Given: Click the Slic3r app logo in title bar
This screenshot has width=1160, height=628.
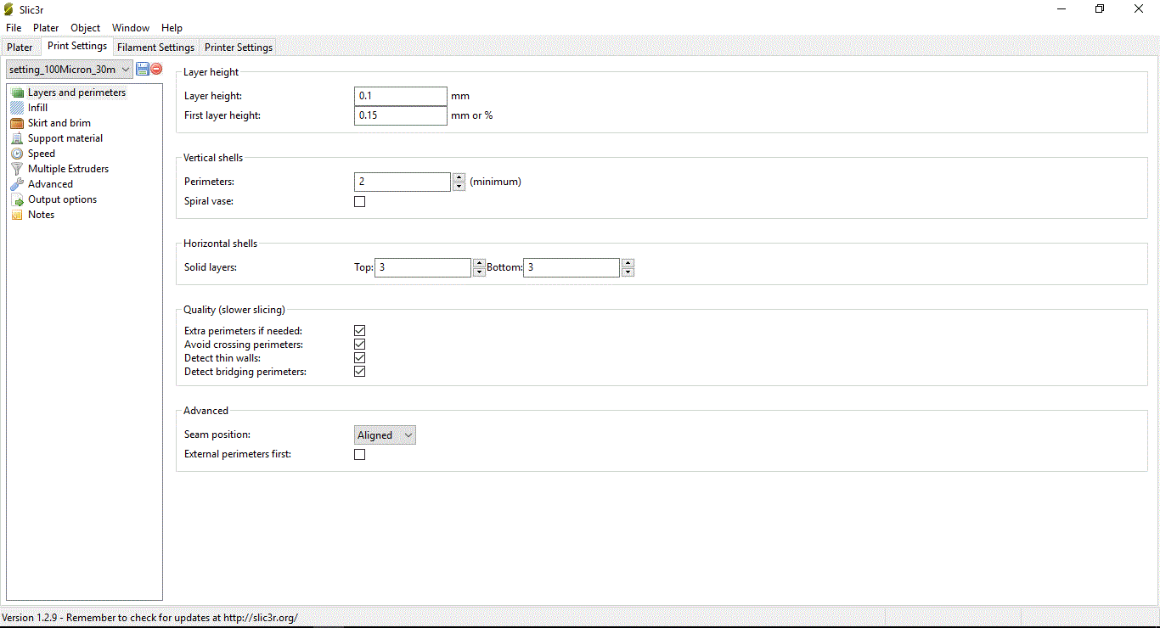Looking at the screenshot, I should tap(9, 9).
